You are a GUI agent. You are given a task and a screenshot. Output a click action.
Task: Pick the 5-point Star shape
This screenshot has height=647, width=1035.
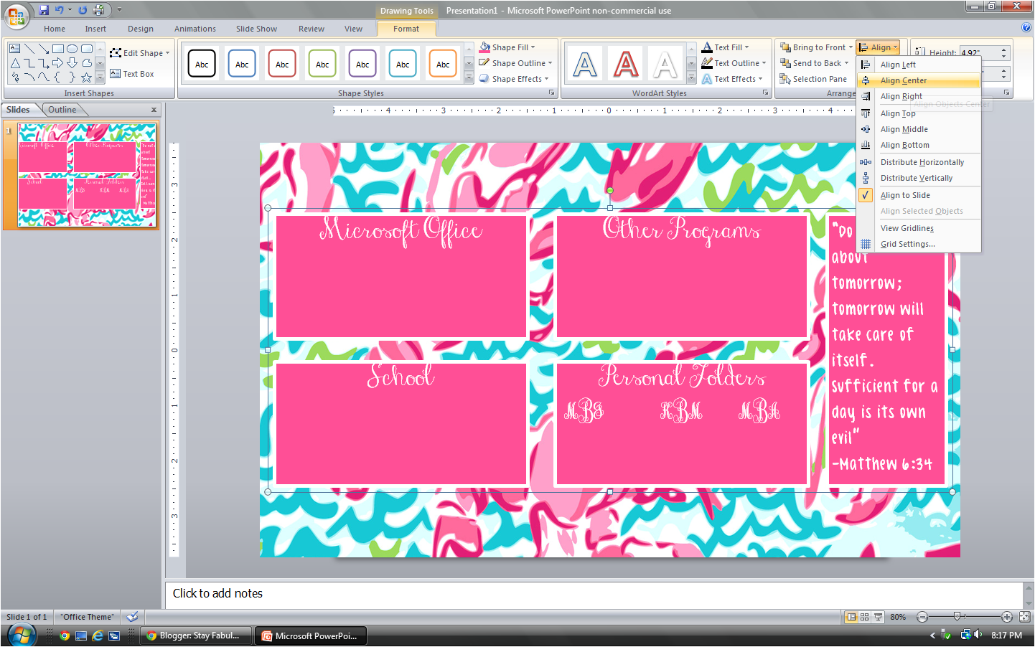[x=87, y=77]
